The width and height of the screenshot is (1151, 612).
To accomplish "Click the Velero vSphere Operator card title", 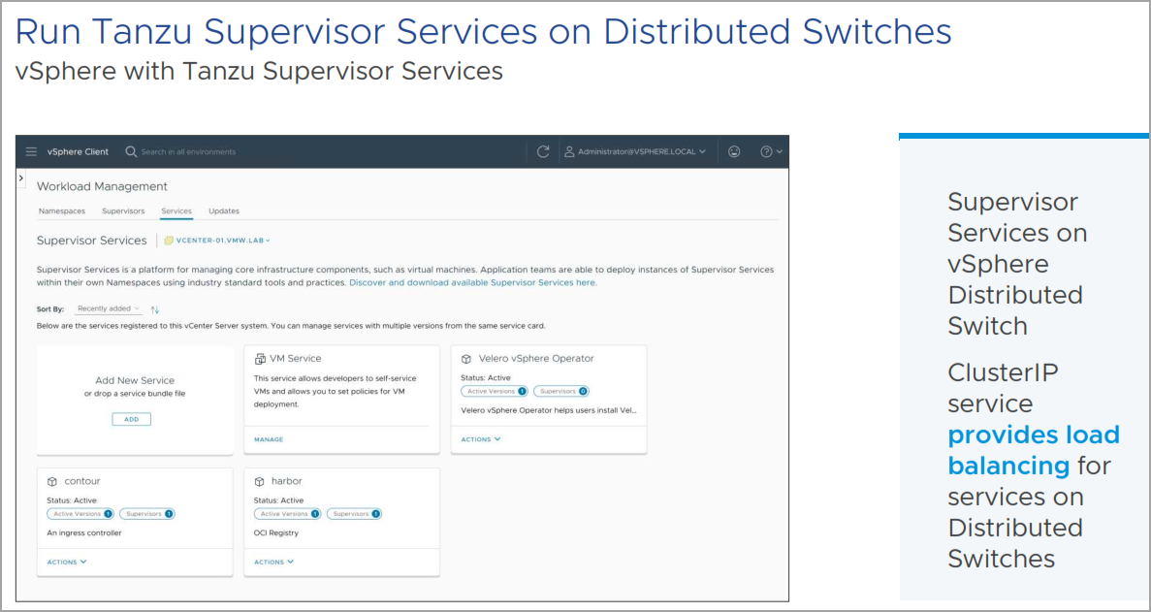I will (536, 359).
